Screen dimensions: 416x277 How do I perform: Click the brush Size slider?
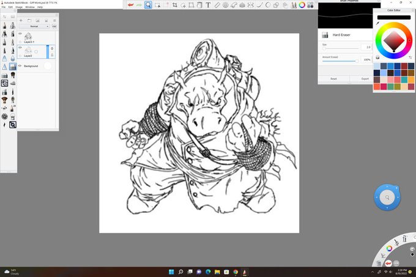point(340,48)
